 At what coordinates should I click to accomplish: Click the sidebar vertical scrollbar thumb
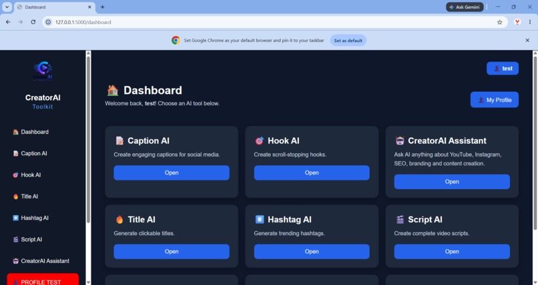88,140
